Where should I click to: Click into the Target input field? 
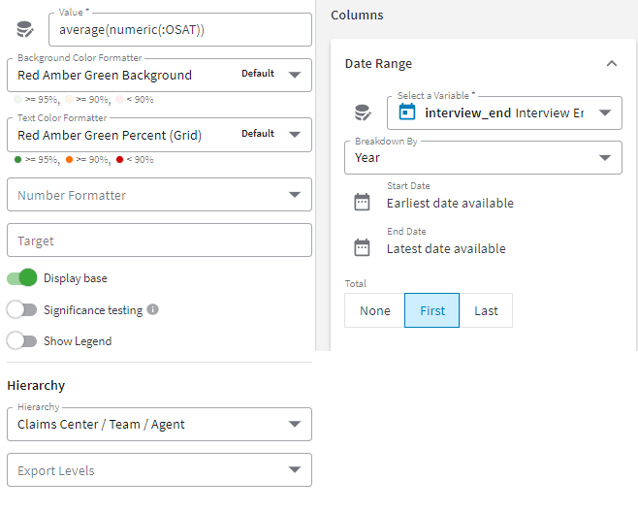point(159,240)
